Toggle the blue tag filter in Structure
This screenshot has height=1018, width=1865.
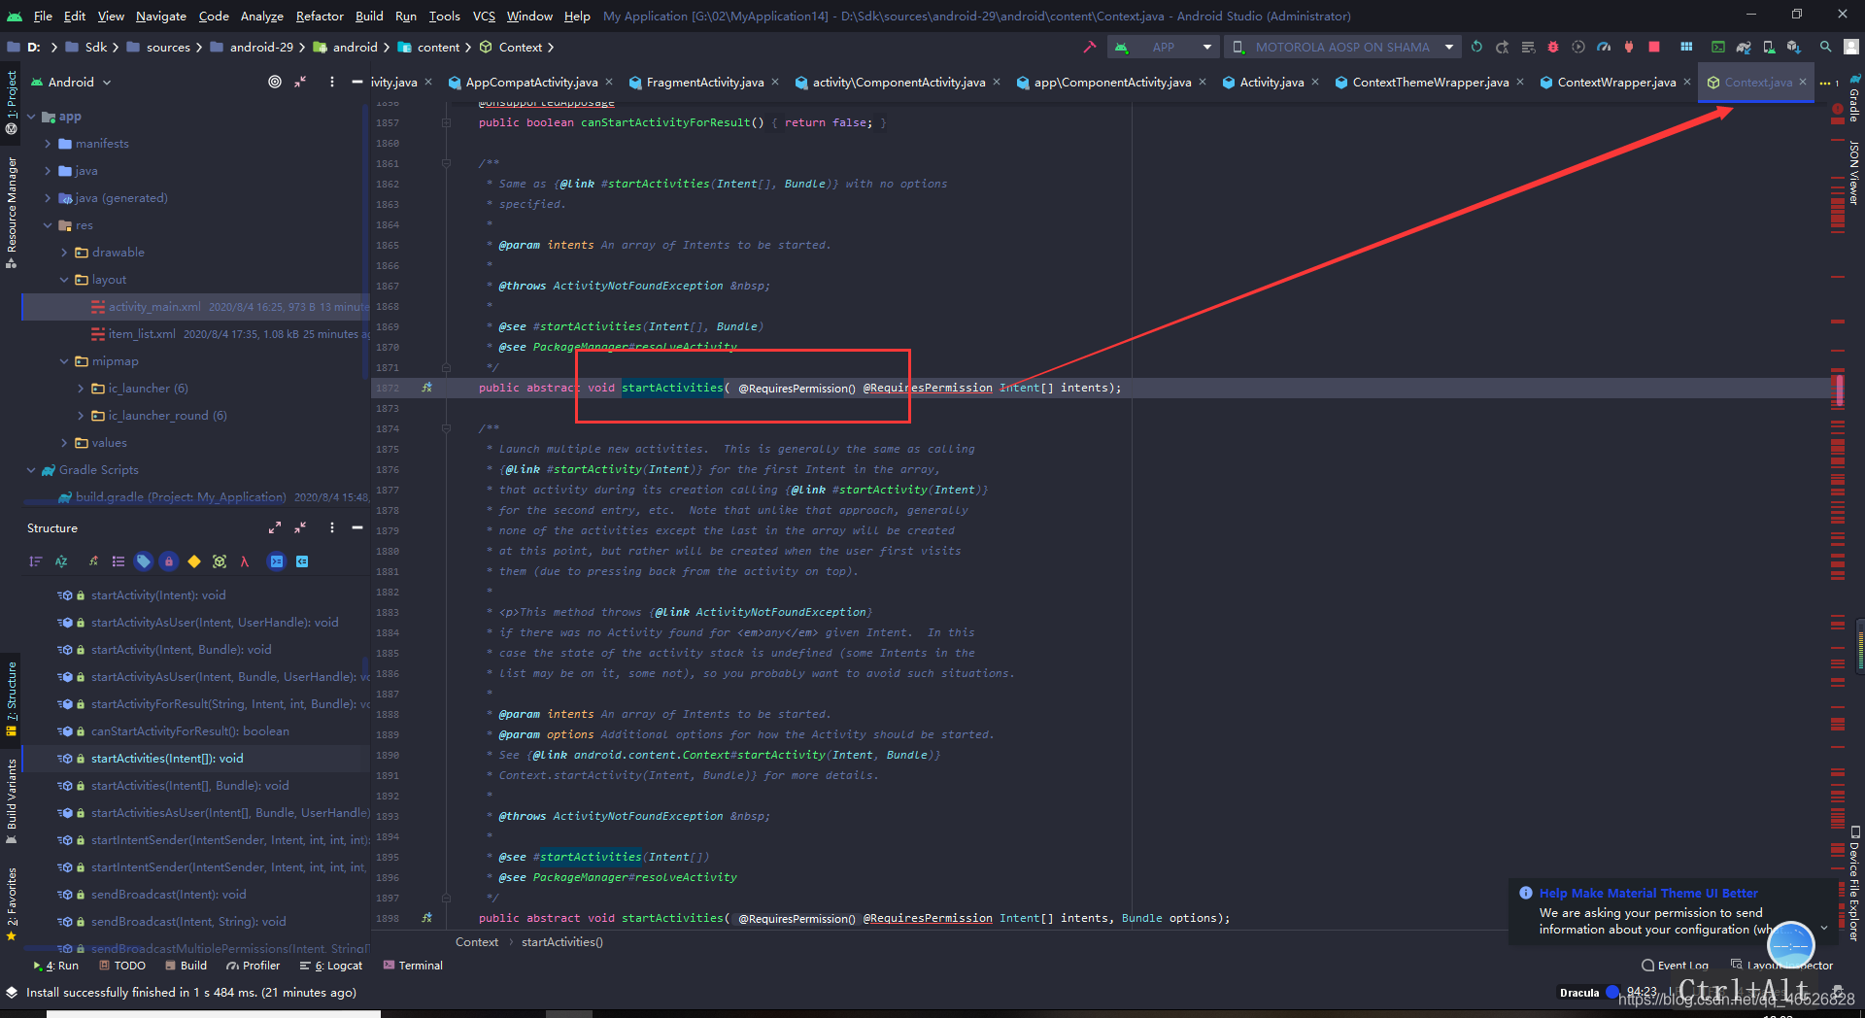pyautogui.click(x=144, y=561)
